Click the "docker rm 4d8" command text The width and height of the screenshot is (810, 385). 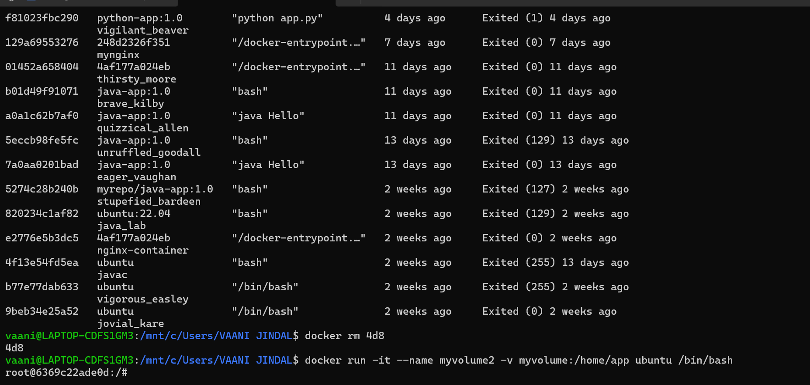pyautogui.click(x=344, y=336)
